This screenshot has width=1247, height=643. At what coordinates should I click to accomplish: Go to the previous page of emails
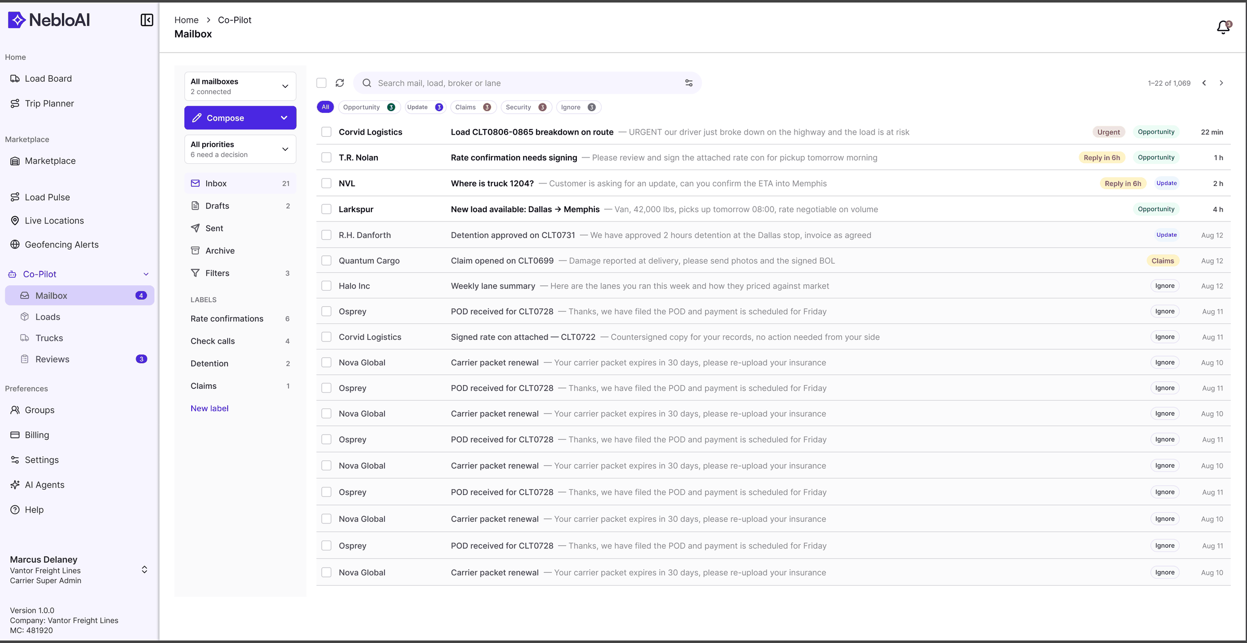[x=1204, y=83]
